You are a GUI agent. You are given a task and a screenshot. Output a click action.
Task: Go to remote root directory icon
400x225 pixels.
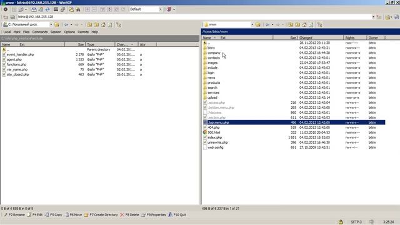(x=297, y=24)
